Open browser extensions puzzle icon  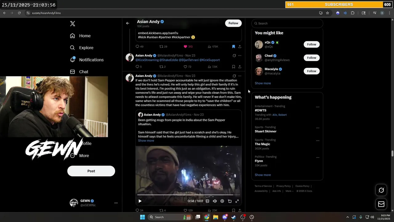click(x=353, y=13)
